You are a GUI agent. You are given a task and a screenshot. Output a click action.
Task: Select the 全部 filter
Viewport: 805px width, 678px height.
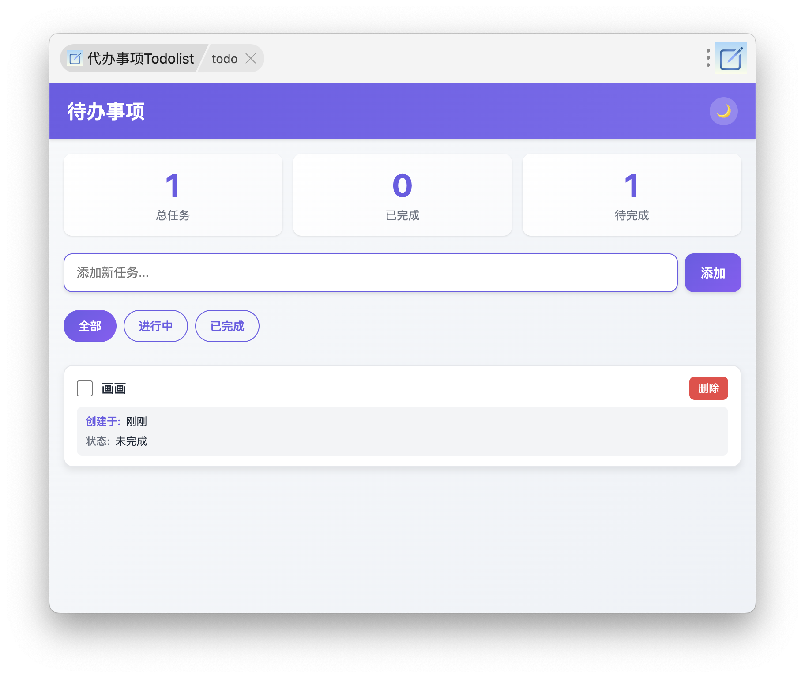coord(90,326)
